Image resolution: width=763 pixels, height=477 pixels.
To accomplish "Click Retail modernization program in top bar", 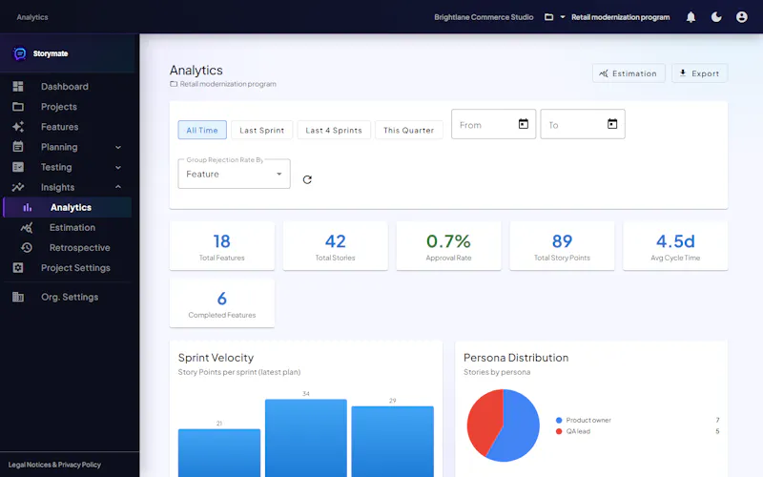I will point(621,17).
